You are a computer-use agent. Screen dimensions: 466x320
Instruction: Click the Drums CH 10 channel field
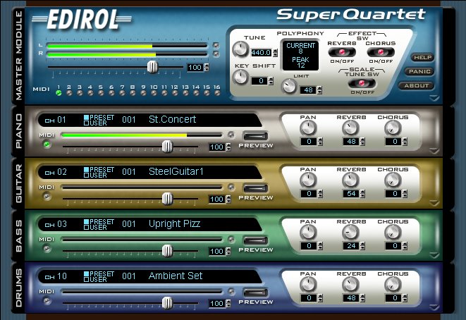pos(55,276)
